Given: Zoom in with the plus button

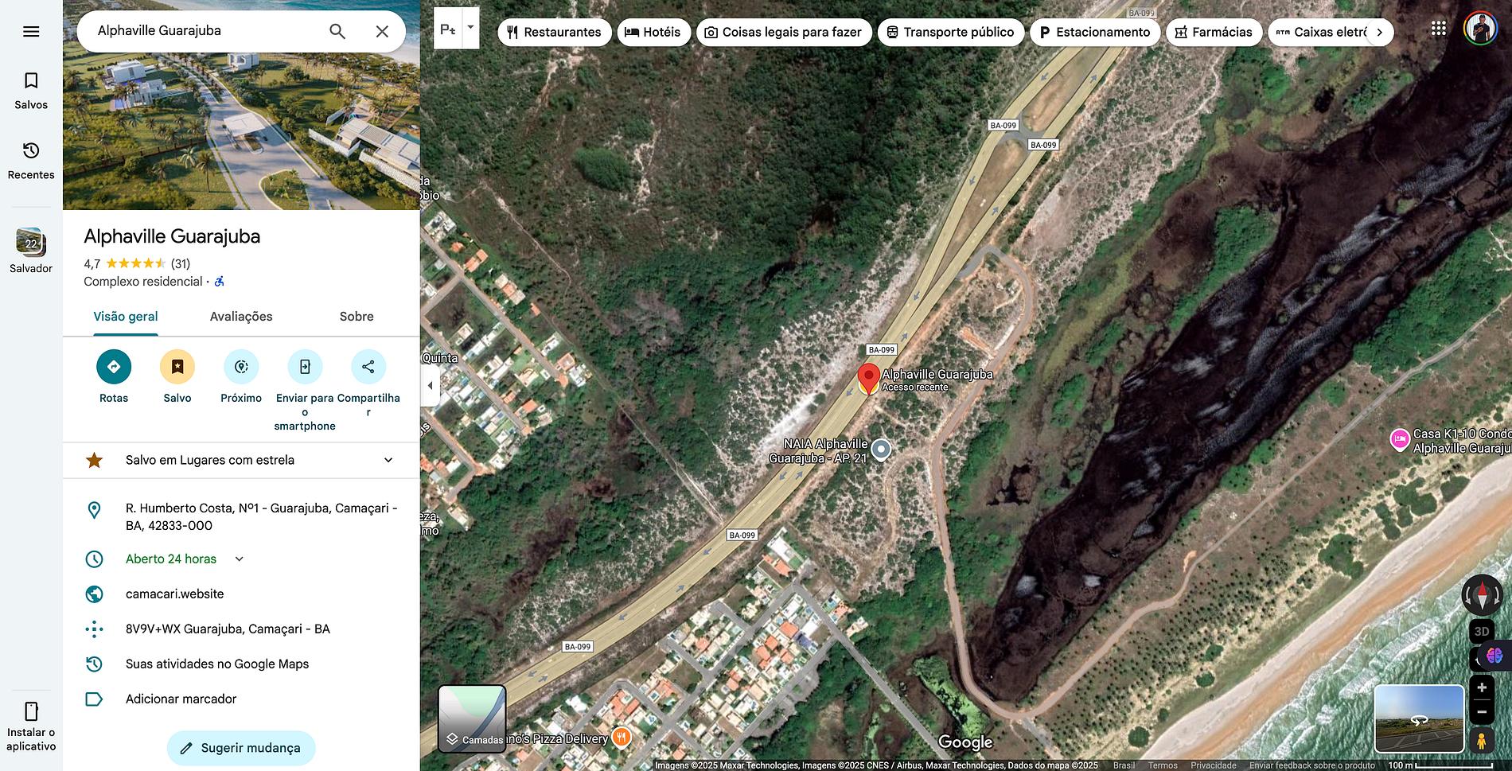Looking at the screenshot, I should [x=1481, y=687].
